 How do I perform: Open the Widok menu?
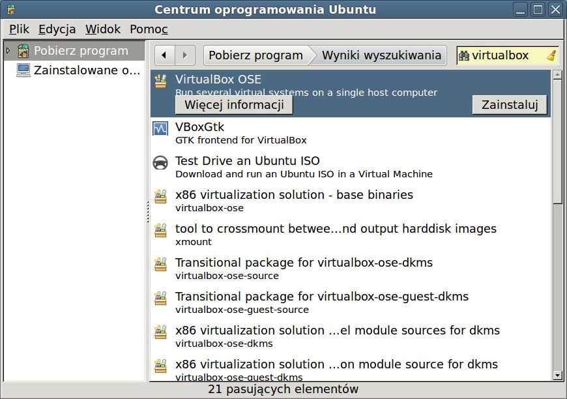pyautogui.click(x=103, y=29)
